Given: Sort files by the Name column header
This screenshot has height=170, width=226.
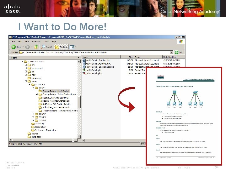Looking at the screenshot, I should (x=101, y=57).
